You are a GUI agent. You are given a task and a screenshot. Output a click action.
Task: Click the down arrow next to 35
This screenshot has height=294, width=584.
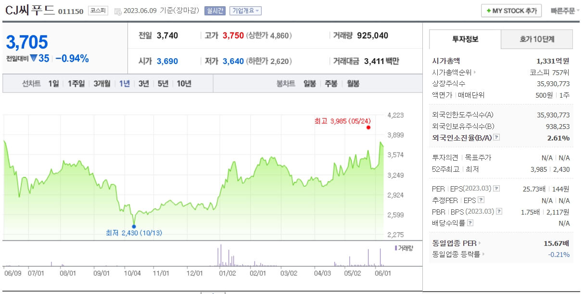point(34,58)
